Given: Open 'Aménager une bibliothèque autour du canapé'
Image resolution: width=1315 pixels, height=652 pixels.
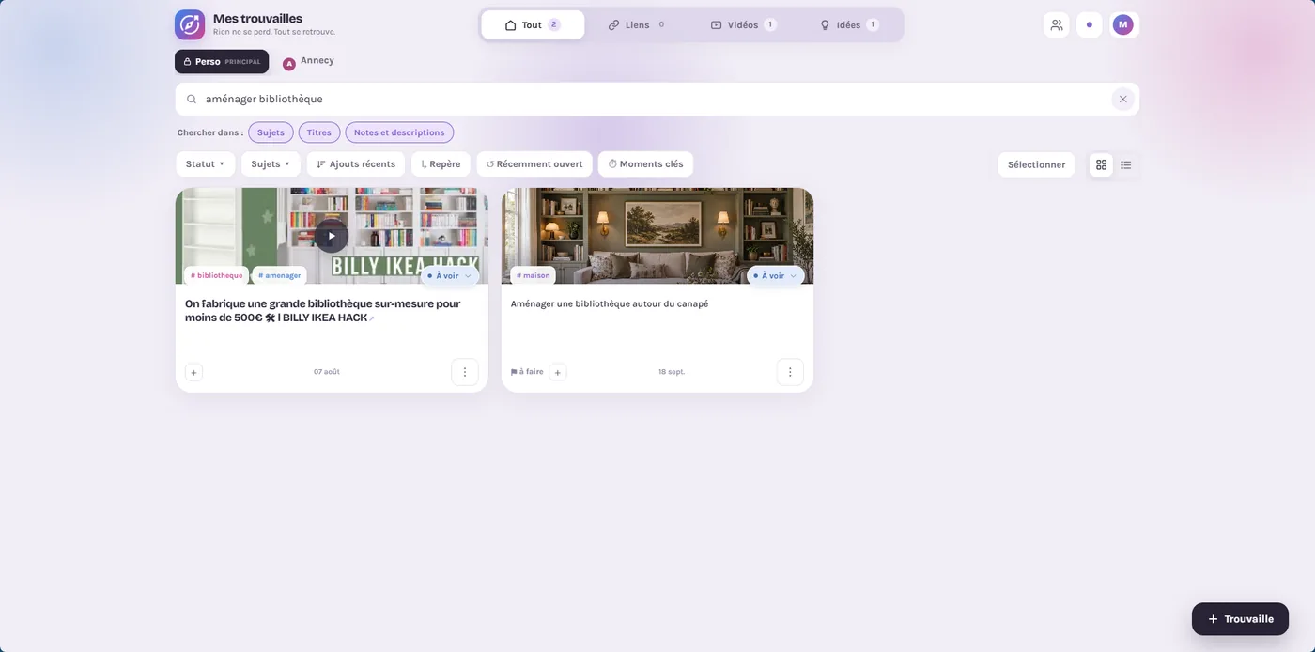Looking at the screenshot, I should point(610,304).
